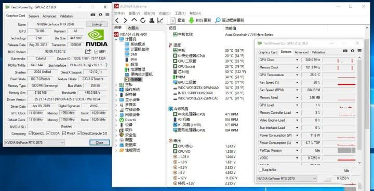374x191 pixels.
Task: Open the GPU selector dropdown in Sensors GPU-Z
Action: [x=287, y=179]
